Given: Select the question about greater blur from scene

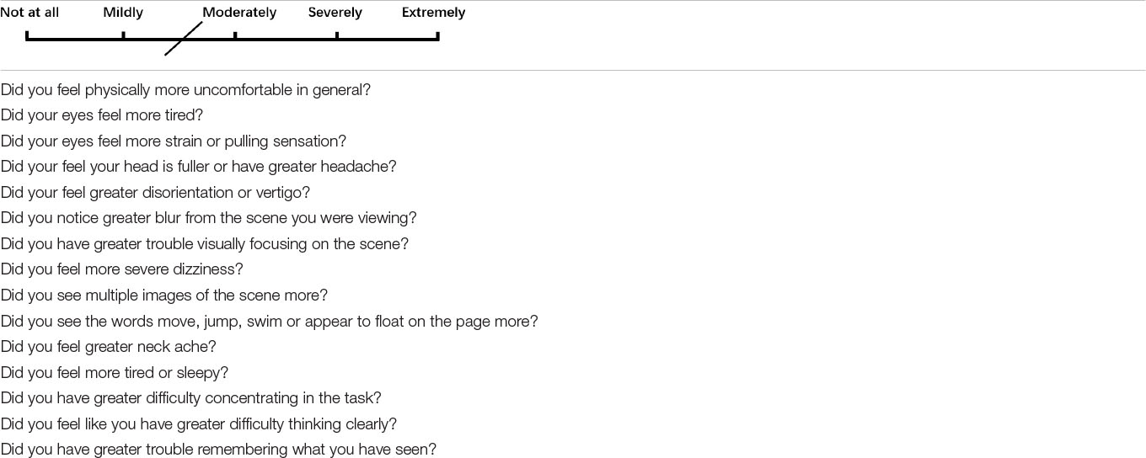Looking at the screenshot, I should (x=209, y=218).
